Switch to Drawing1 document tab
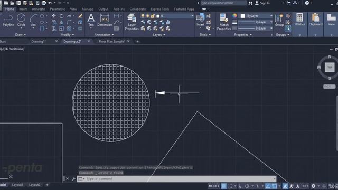Image resolution: width=338 pixels, height=190 pixels. point(39,41)
